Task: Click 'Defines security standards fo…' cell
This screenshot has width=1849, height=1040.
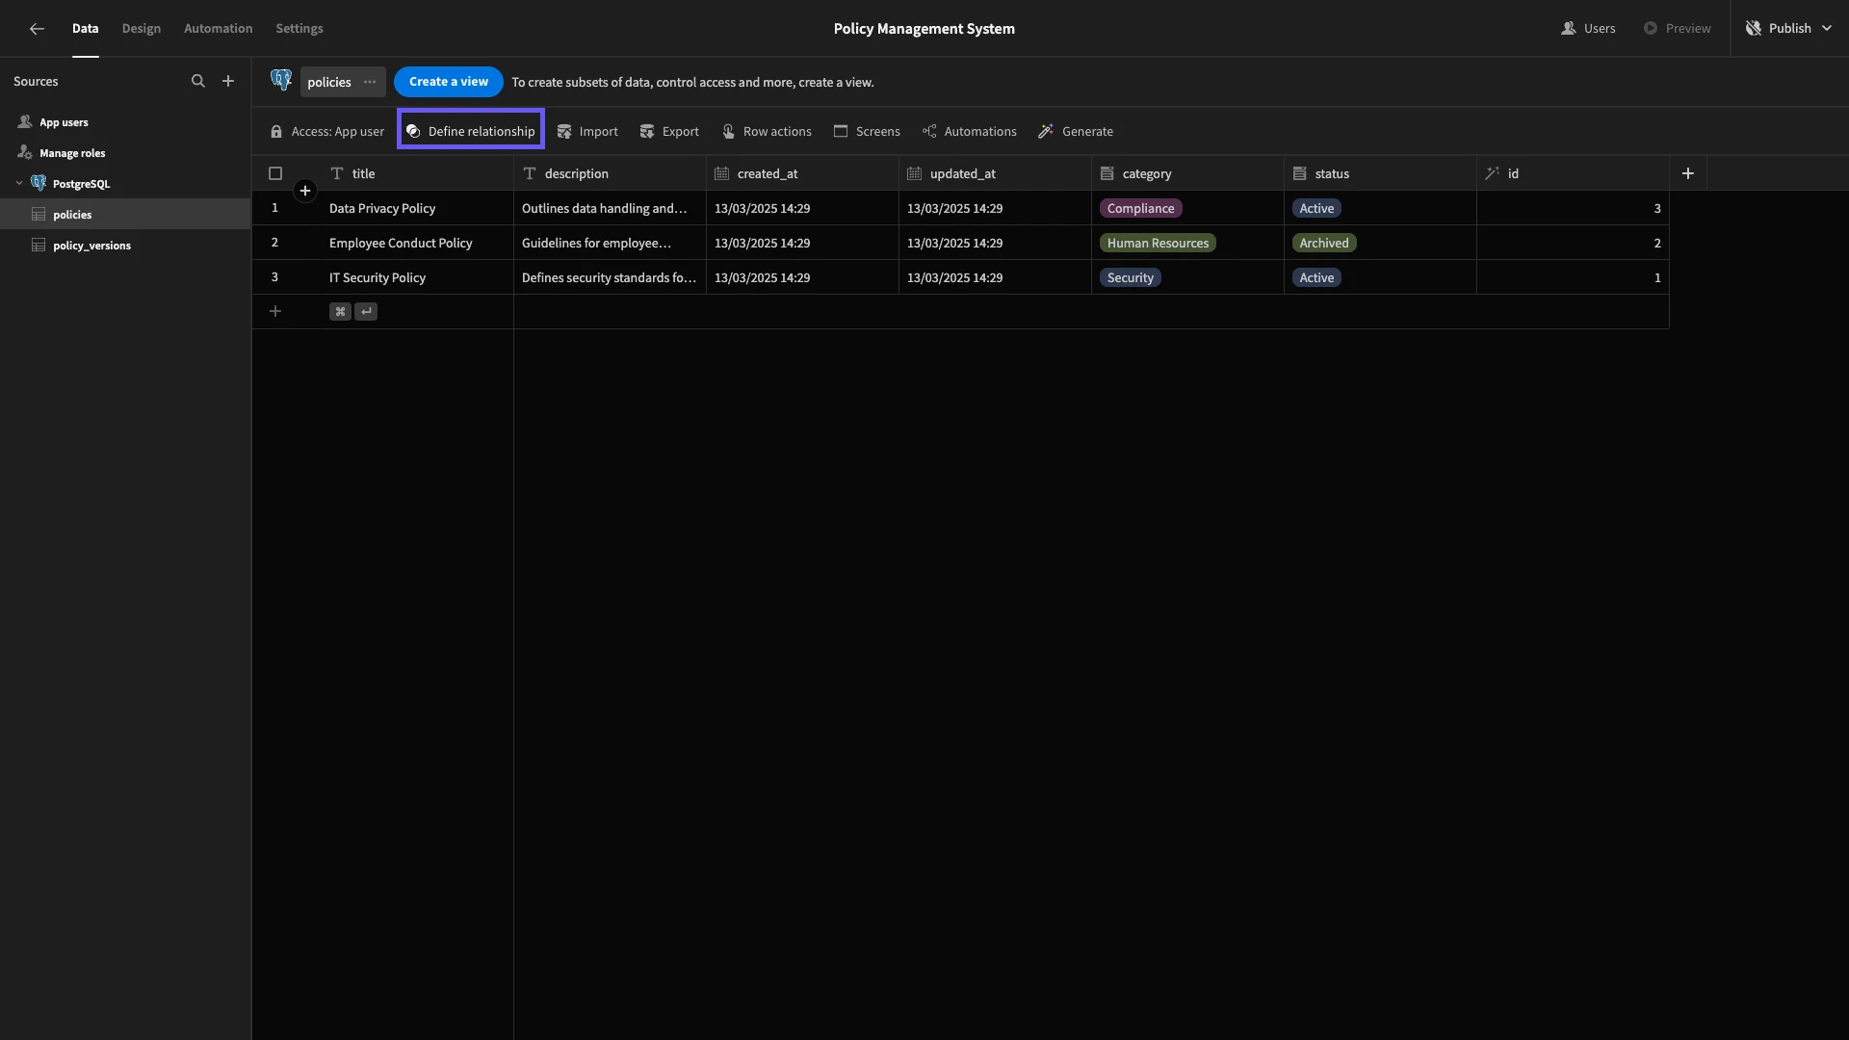Action: coord(610,277)
